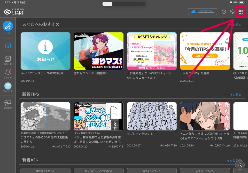Open the ベジェ曲線修正方法 tip thumbnail
Viewport: 248px width, 173px height.
[98, 116]
